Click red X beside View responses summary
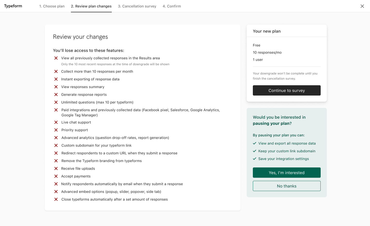 click(56, 87)
